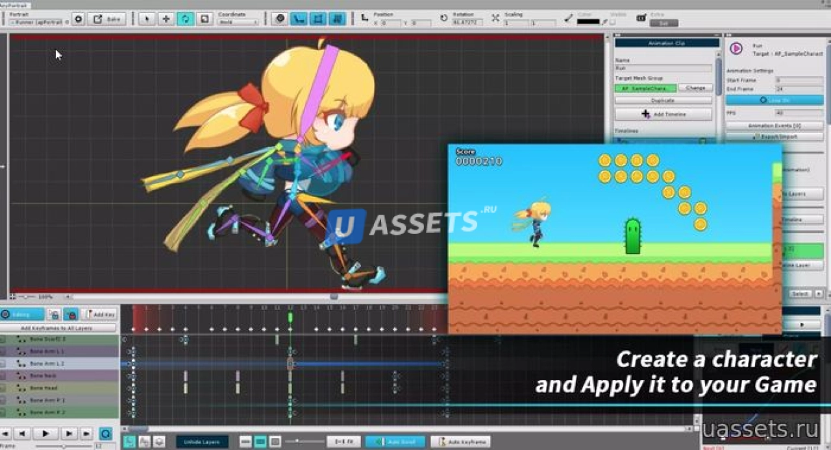The width and height of the screenshot is (831, 450).
Task: Select the Arm L 2 keyframe at frame 12
Action: tap(290, 364)
